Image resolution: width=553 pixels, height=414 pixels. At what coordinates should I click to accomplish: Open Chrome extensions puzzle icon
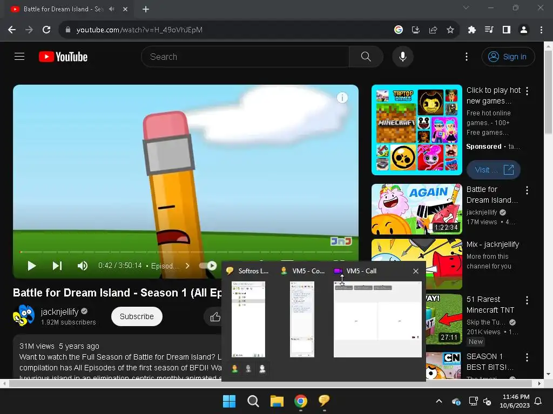point(471,30)
